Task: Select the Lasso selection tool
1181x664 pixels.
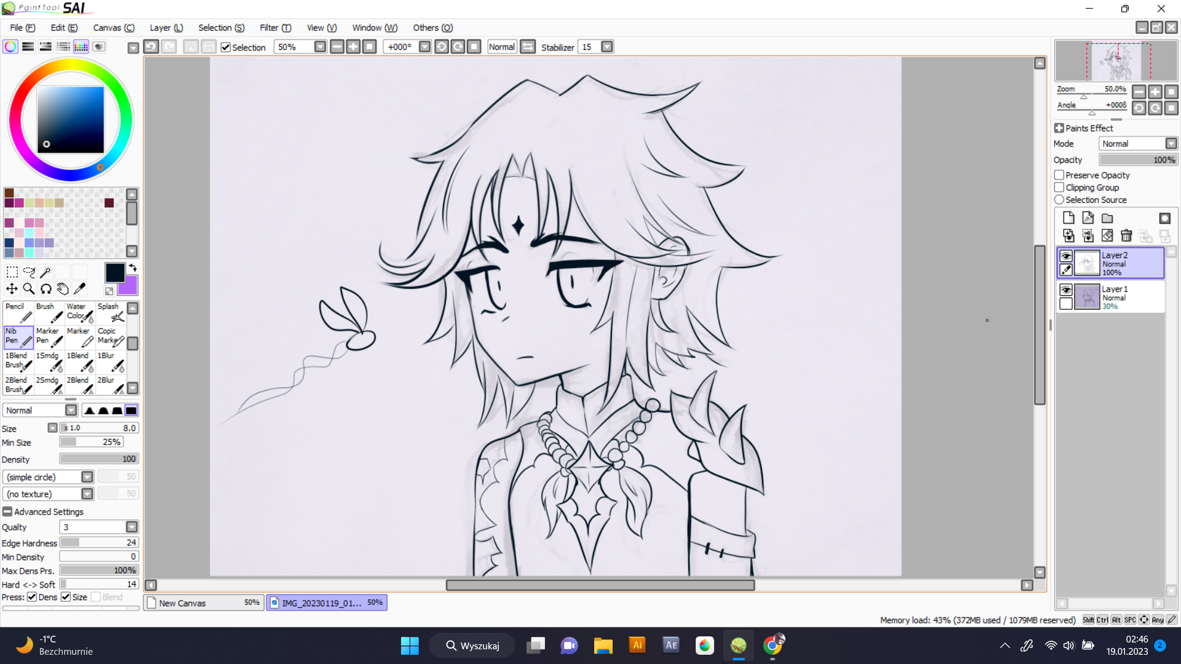Action: point(29,272)
